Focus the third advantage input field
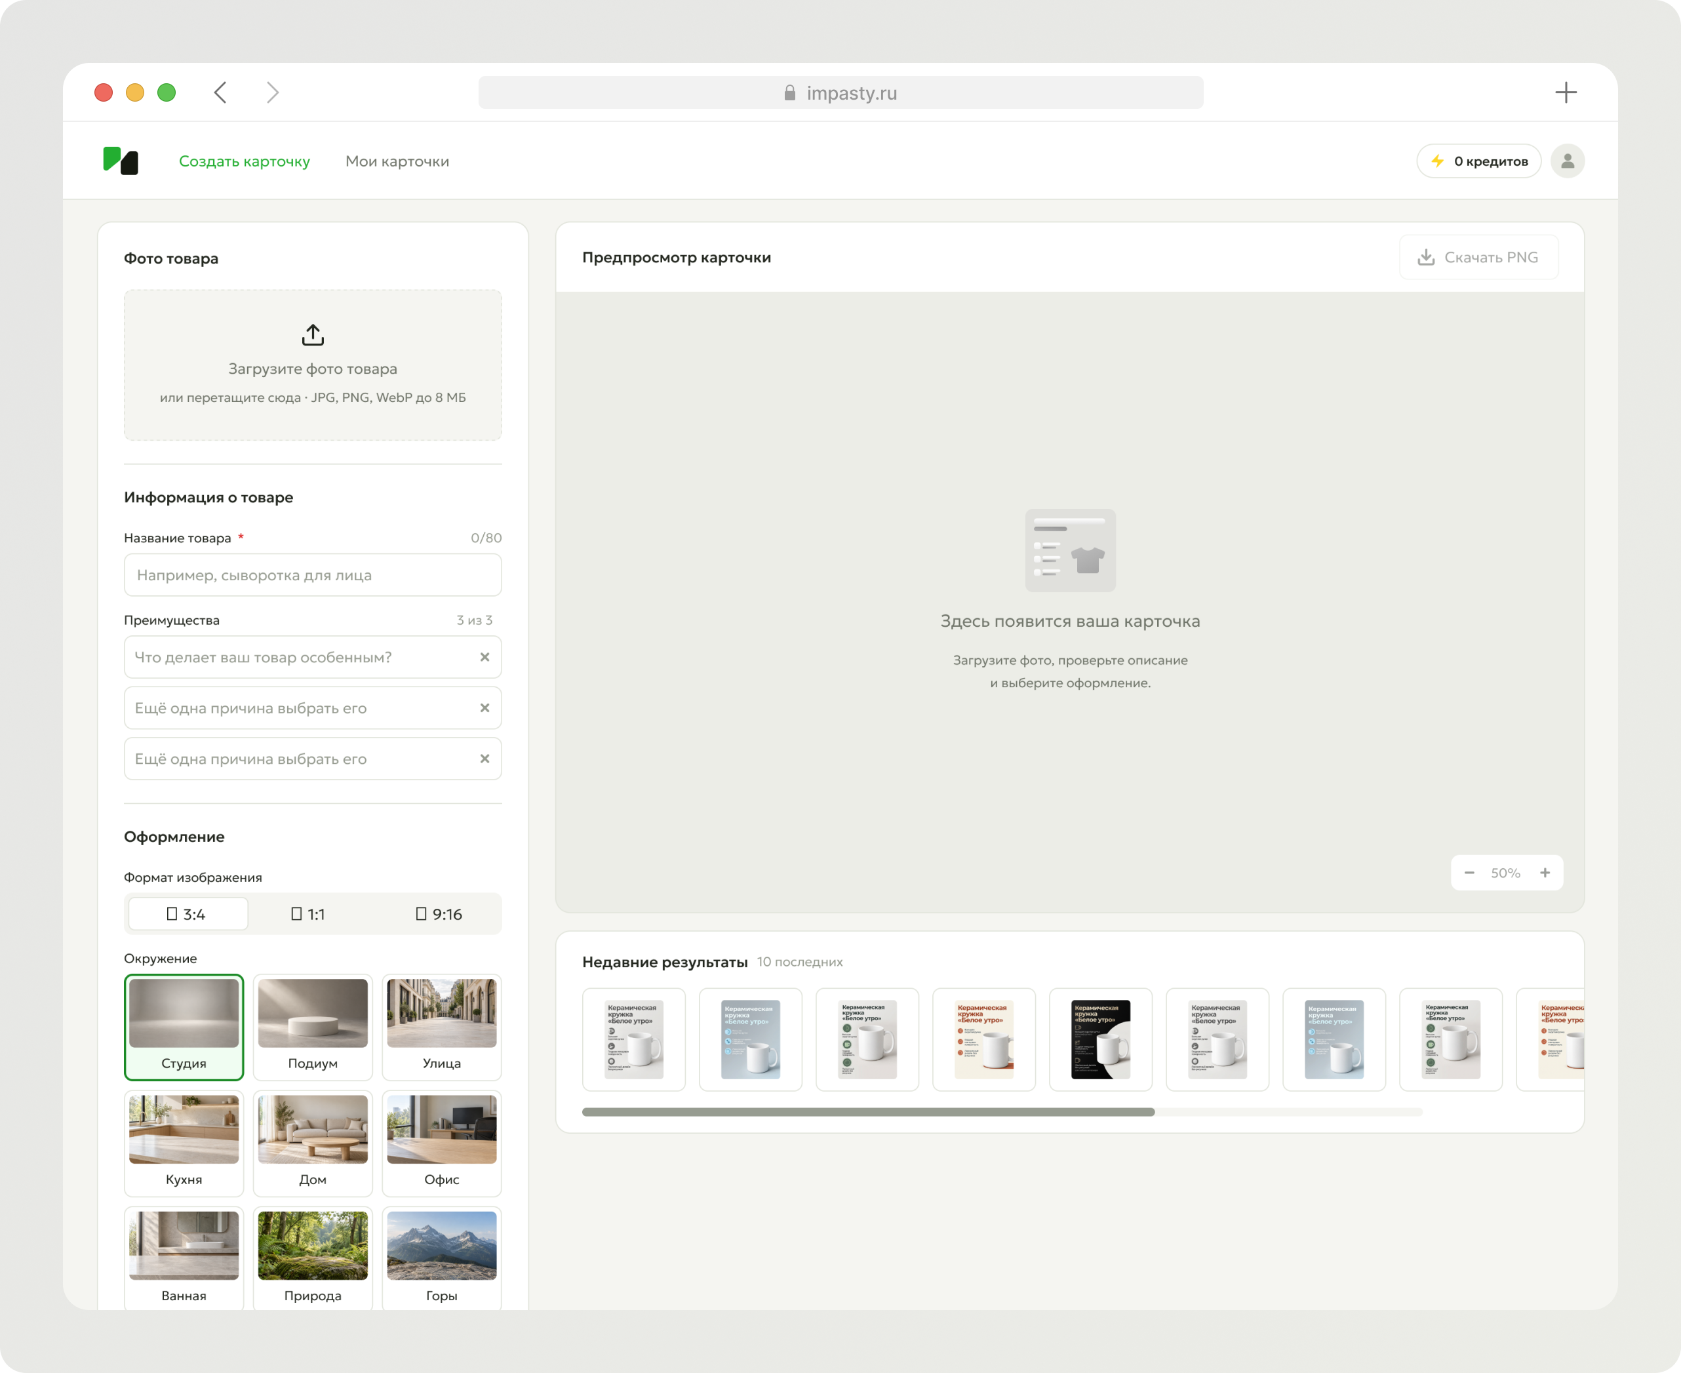 point(313,759)
